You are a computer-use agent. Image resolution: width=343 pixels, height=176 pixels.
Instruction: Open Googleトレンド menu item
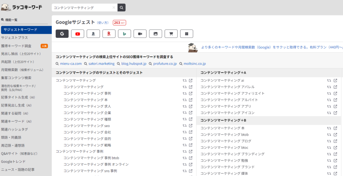13,162
